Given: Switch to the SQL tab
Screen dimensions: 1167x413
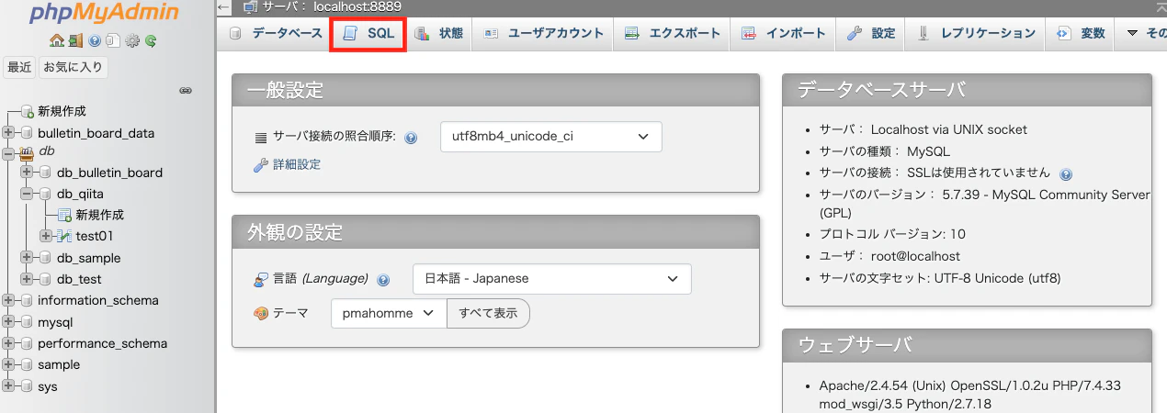Looking at the screenshot, I should (368, 33).
